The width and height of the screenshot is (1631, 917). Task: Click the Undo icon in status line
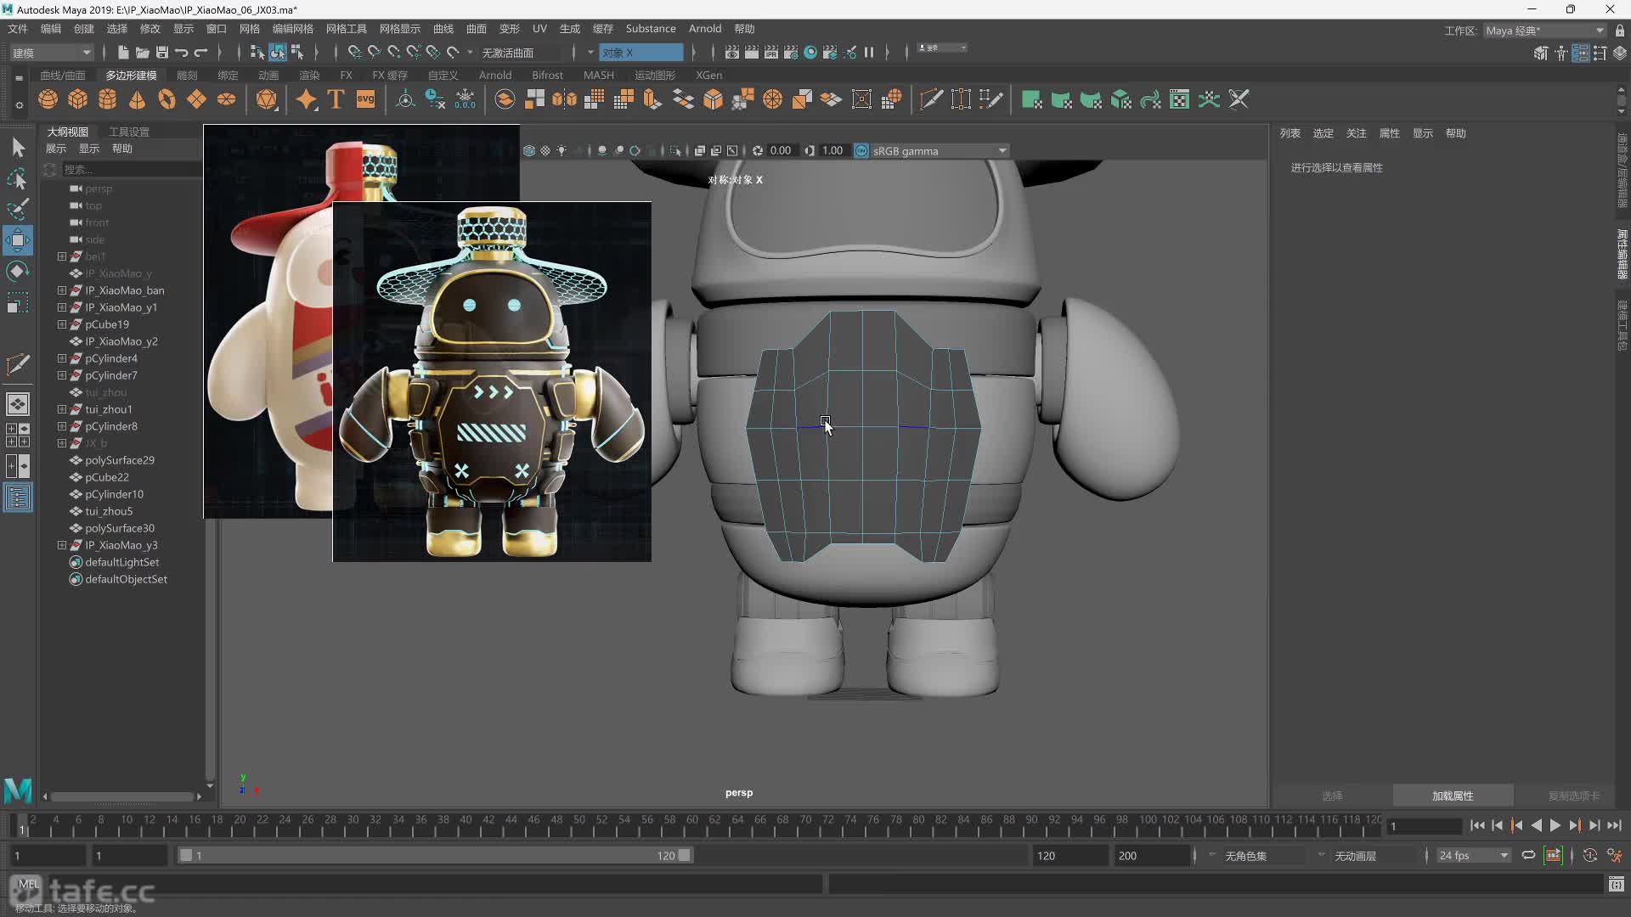click(182, 53)
